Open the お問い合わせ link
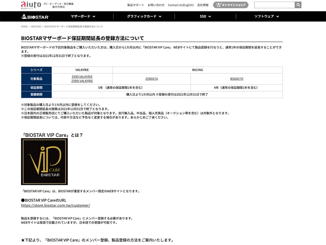The width and height of the screenshot is (326, 245). 156,5
